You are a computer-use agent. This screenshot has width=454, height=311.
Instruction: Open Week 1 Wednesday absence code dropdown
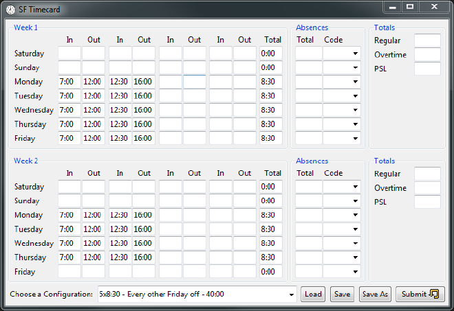pyautogui.click(x=342, y=110)
